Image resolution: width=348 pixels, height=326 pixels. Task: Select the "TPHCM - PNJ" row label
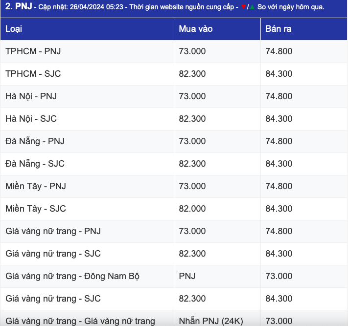pos(33,51)
